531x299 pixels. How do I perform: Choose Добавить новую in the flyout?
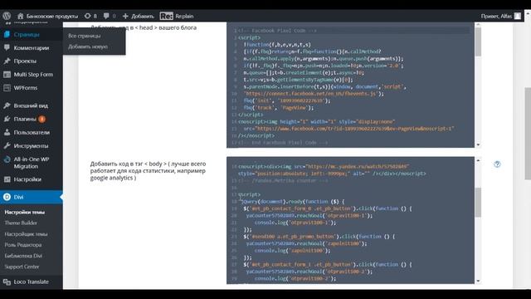pos(88,47)
